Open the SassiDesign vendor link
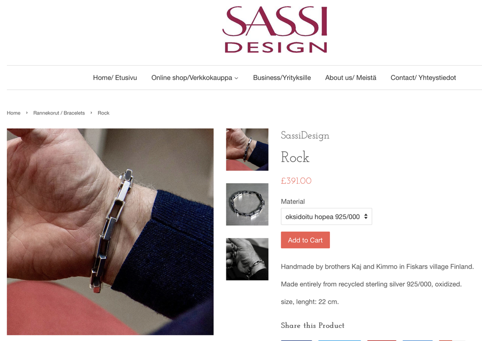Image resolution: width=482 pixels, height=341 pixels. (x=305, y=136)
